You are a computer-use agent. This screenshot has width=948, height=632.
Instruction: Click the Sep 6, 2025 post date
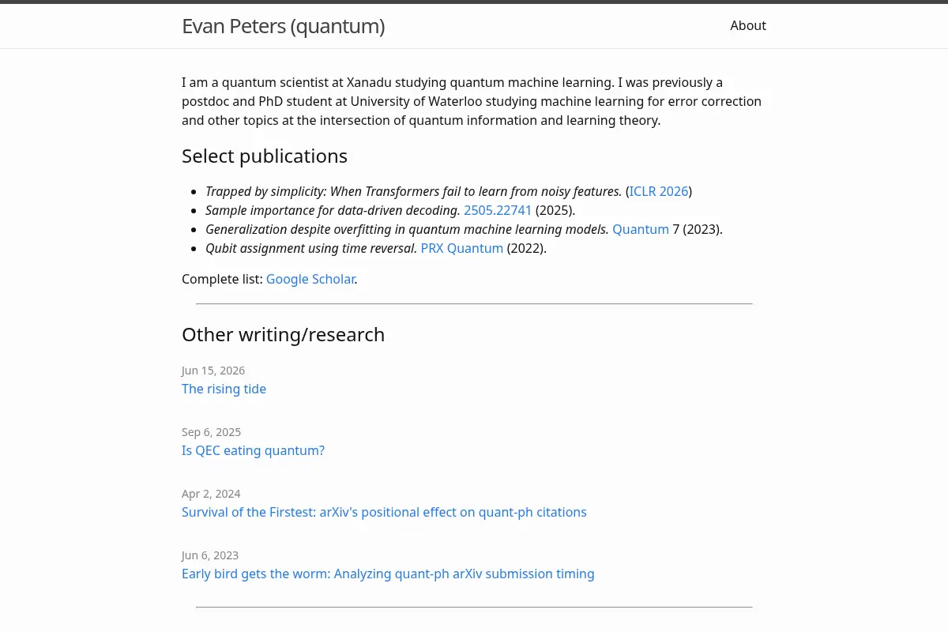tap(211, 432)
